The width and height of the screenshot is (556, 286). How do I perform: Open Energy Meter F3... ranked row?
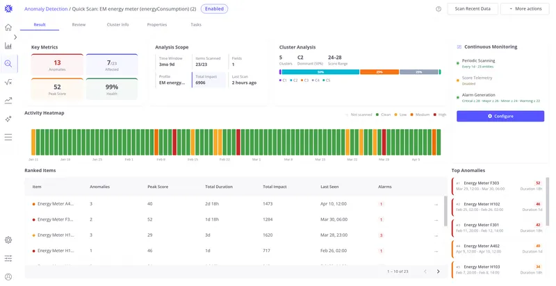pyautogui.click(x=234, y=219)
